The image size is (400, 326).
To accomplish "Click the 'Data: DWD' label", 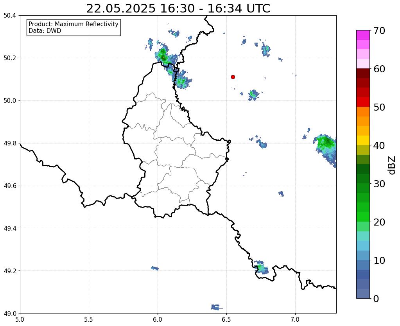I will [x=45, y=31].
